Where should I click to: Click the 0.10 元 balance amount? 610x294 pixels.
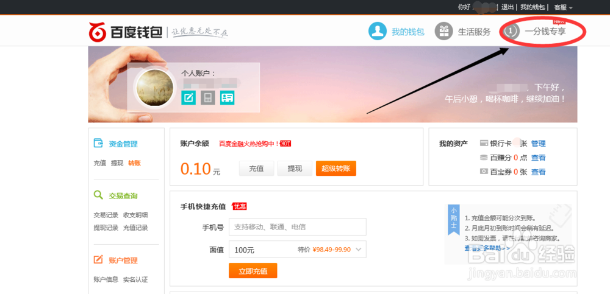tap(200, 169)
